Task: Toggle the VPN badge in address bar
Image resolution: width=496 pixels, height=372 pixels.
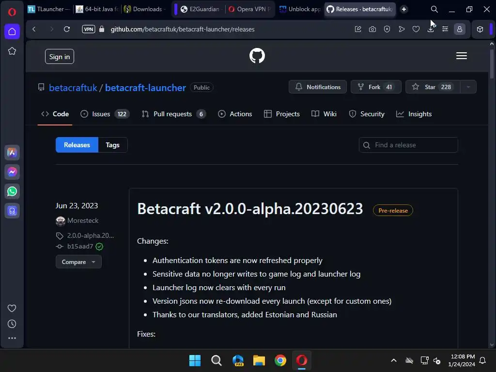Action: pos(89,29)
